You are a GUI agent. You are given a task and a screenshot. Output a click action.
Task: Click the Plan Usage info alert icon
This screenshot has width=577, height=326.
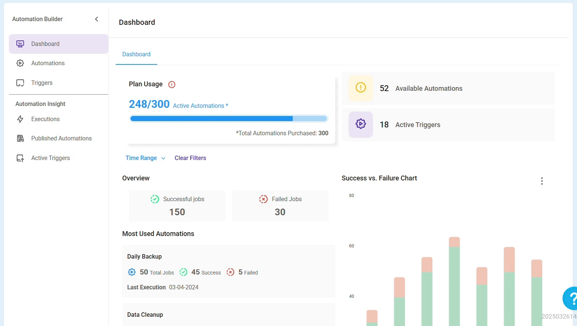172,84
